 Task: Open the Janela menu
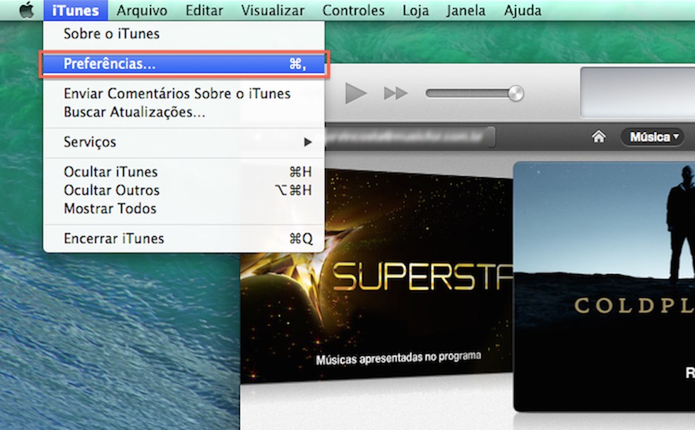point(465,10)
